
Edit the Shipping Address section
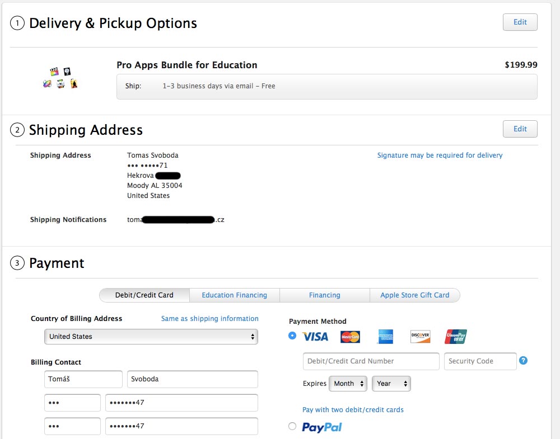(520, 129)
